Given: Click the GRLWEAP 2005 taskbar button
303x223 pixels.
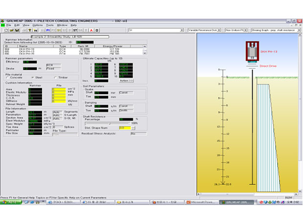Looking at the screenshot, I should [x=237, y=202].
